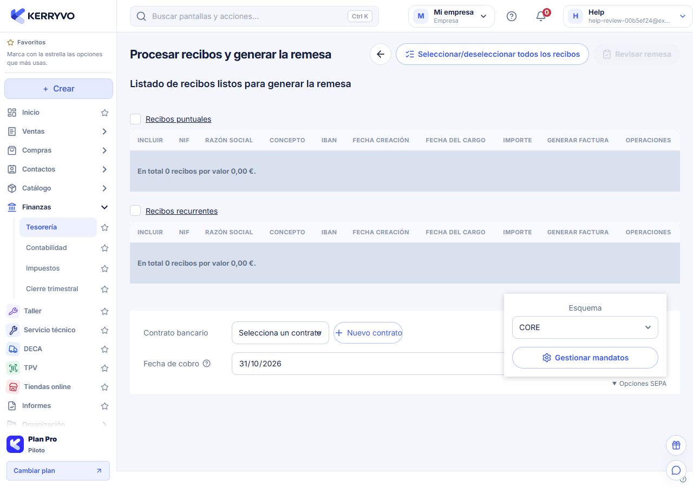The image size is (693, 487).
Task: Open the Mi empresa company selector
Action: click(452, 16)
